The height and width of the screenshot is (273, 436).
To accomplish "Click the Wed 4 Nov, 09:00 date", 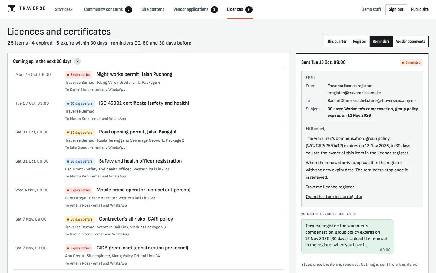I will pyautogui.click(x=32, y=190).
